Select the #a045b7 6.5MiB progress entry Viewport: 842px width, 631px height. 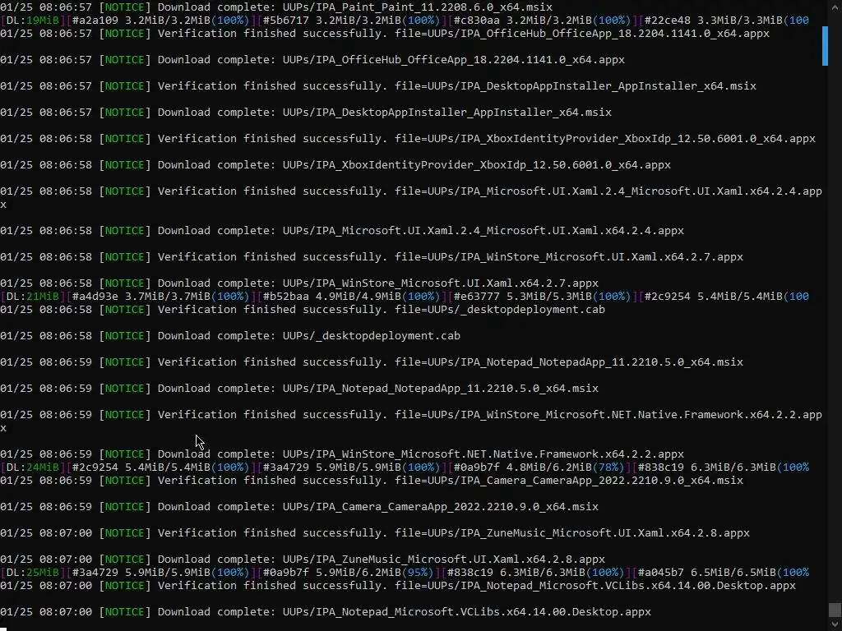720,573
